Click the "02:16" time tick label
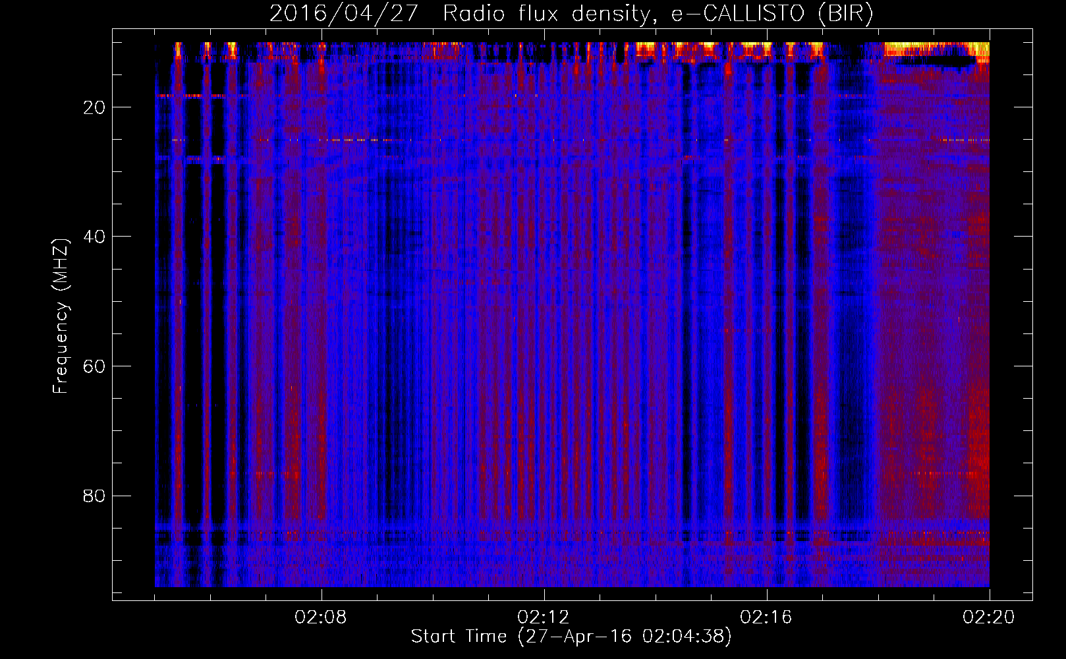This screenshot has width=1066, height=659. click(766, 617)
